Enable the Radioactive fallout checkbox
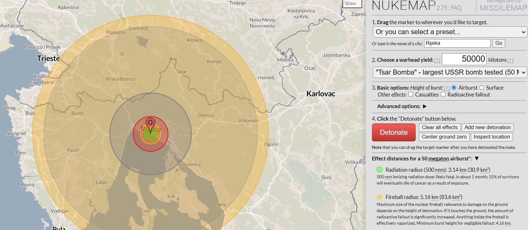Viewport: 529px width, 230px height. point(443,94)
